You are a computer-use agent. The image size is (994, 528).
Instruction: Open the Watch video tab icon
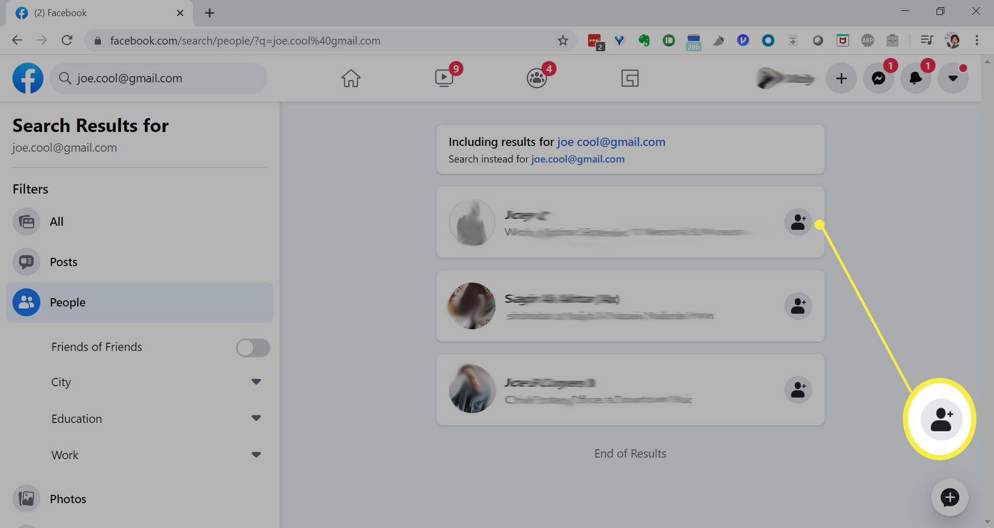click(x=444, y=78)
